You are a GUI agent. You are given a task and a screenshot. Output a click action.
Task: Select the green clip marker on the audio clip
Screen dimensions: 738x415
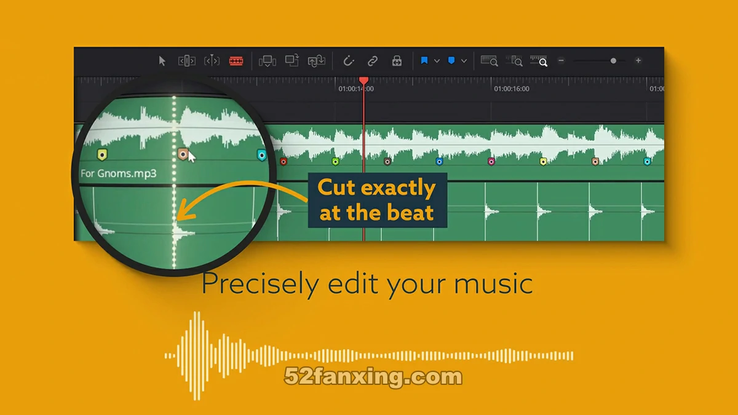pos(335,162)
